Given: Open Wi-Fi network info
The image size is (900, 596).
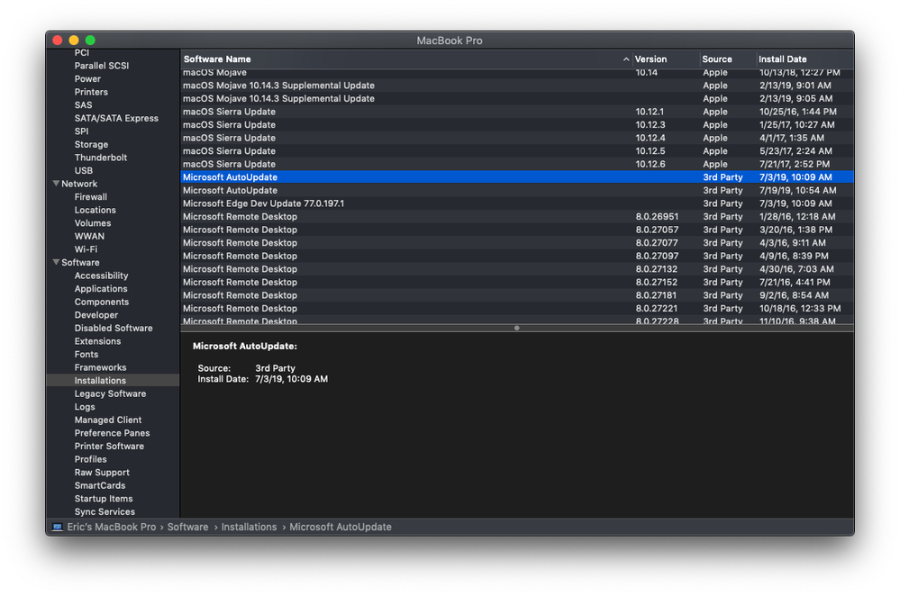Looking at the screenshot, I should coord(86,249).
